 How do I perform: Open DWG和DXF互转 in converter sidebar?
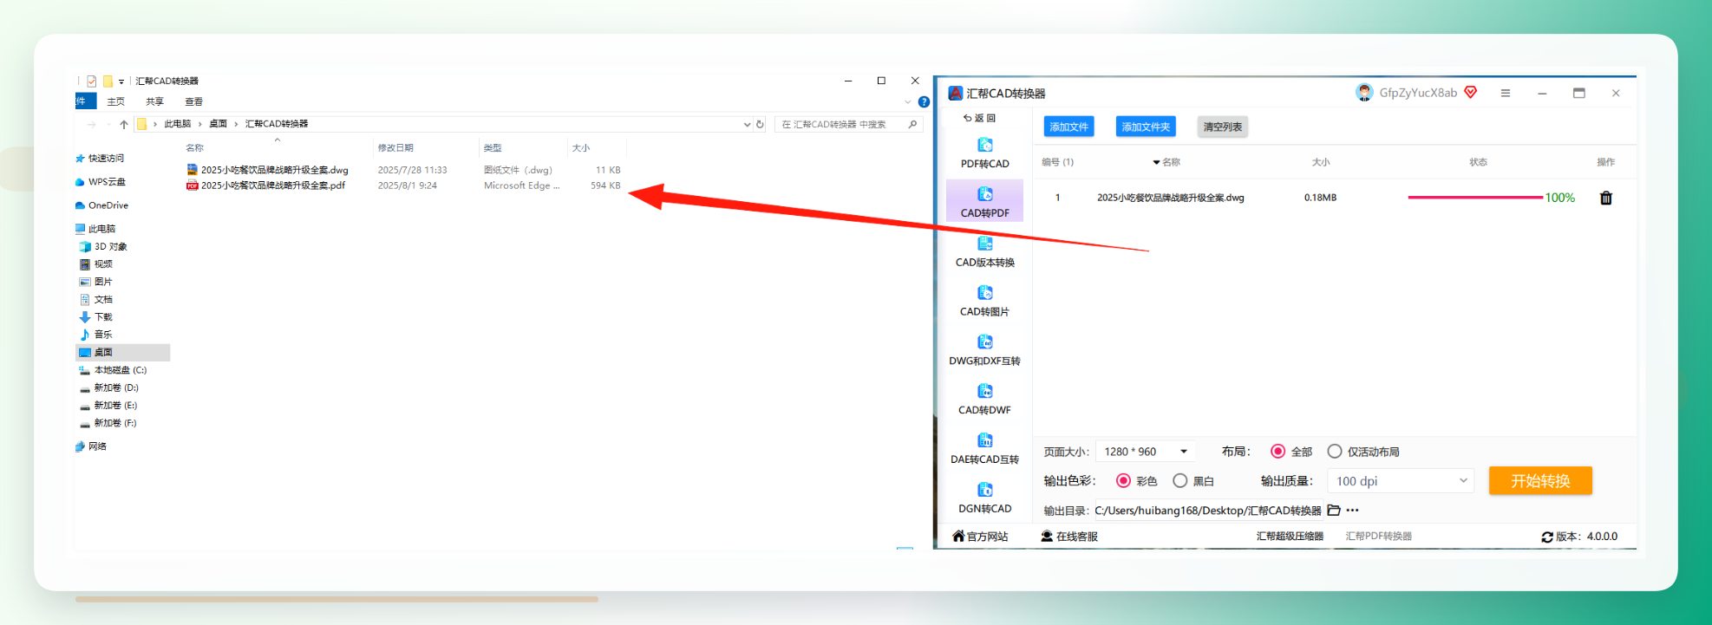pyautogui.click(x=984, y=350)
